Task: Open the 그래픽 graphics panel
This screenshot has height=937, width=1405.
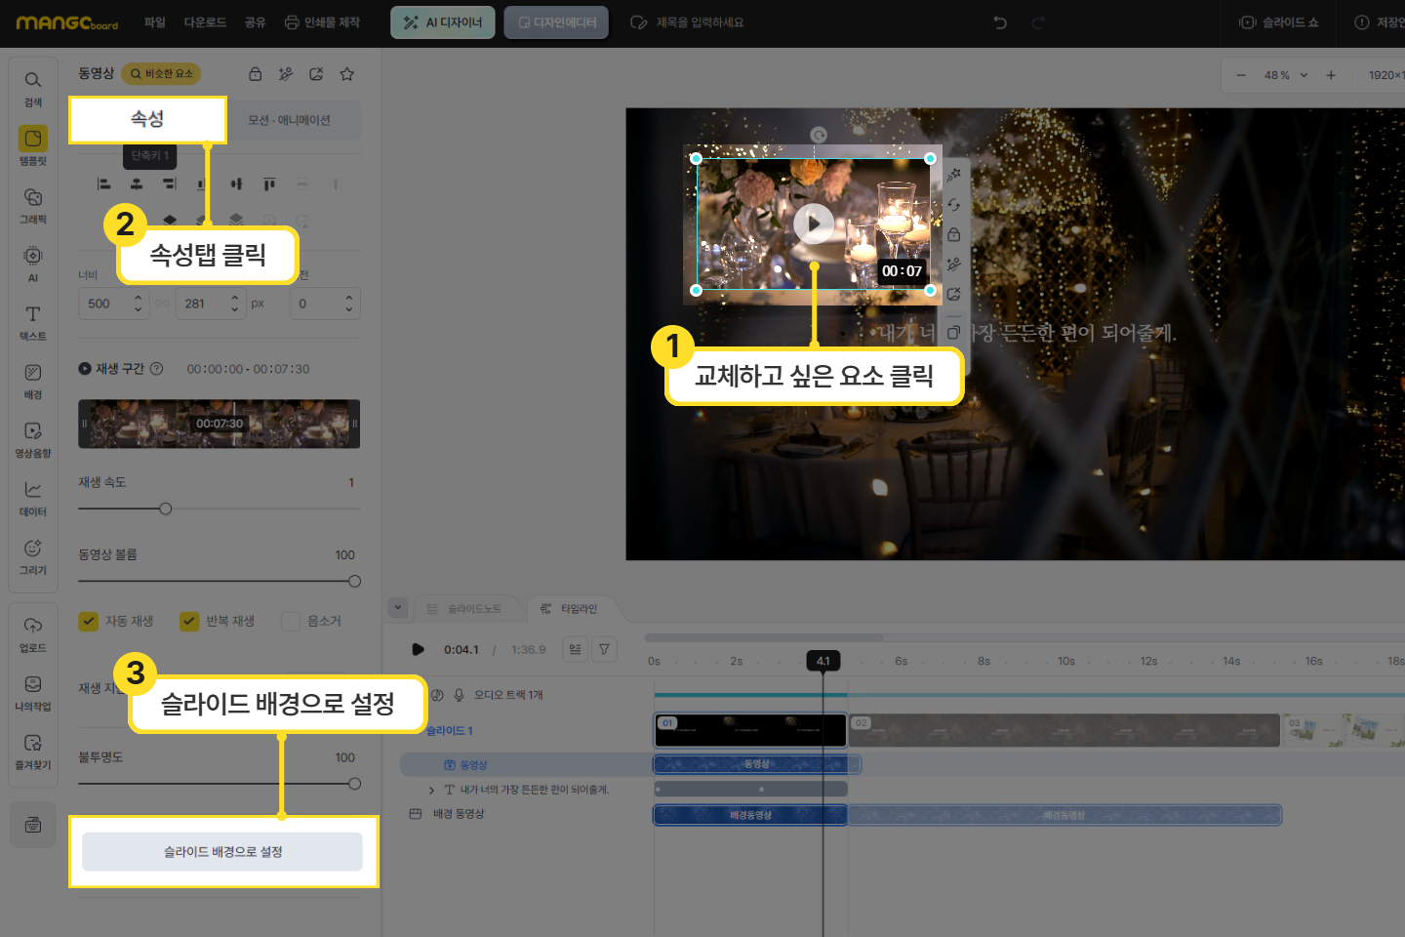Action: 33,198
